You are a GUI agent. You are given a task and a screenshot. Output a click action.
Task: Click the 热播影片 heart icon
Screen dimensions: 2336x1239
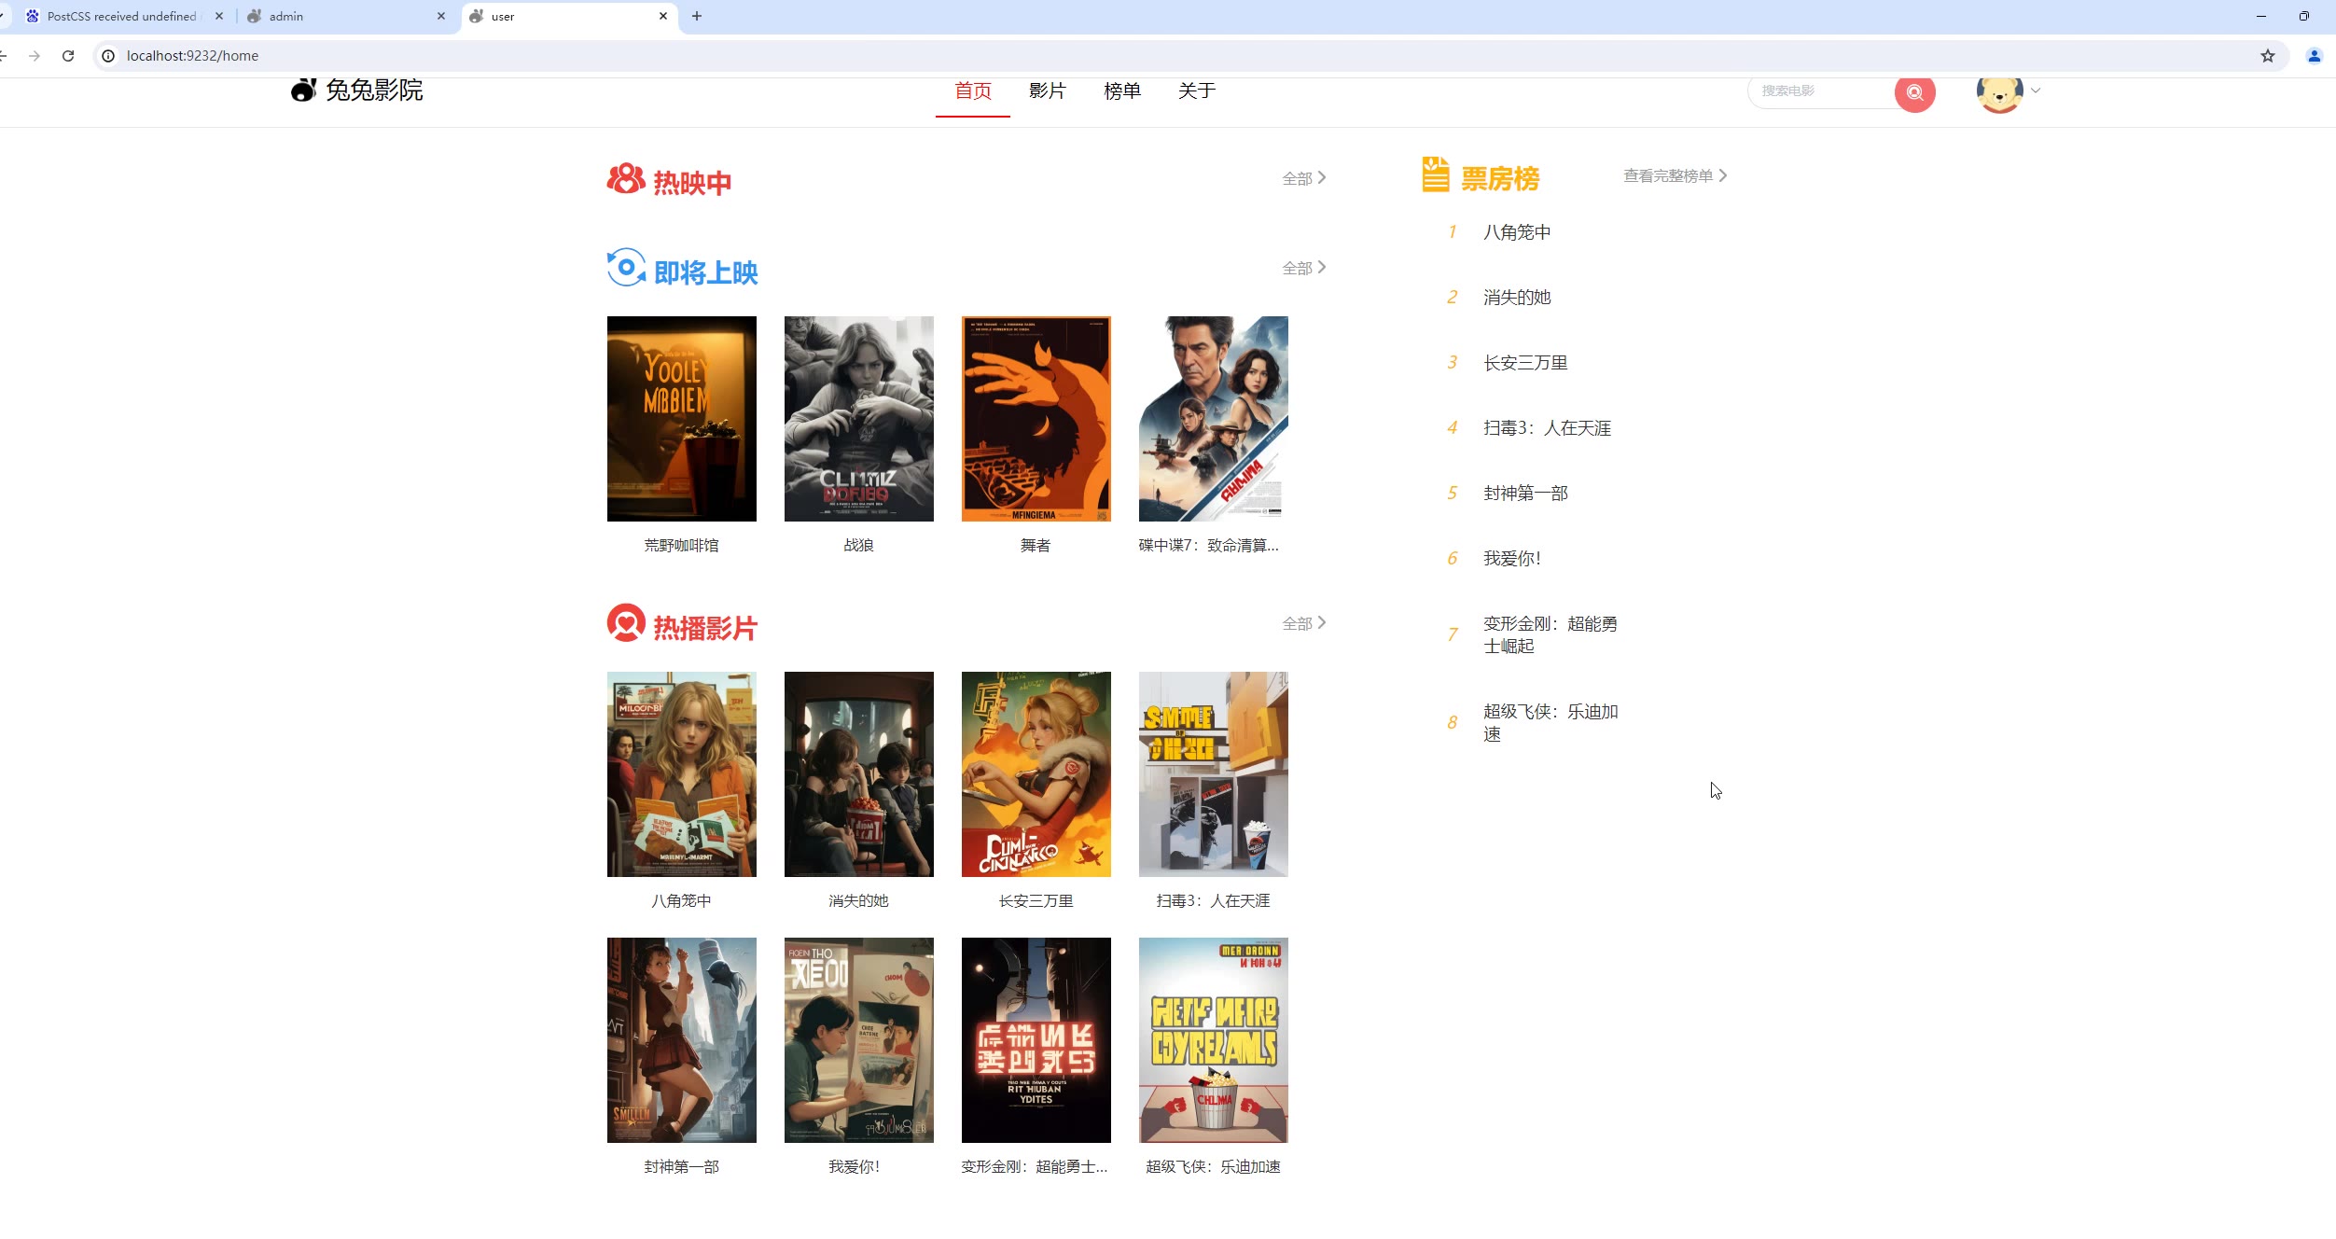coord(626,622)
